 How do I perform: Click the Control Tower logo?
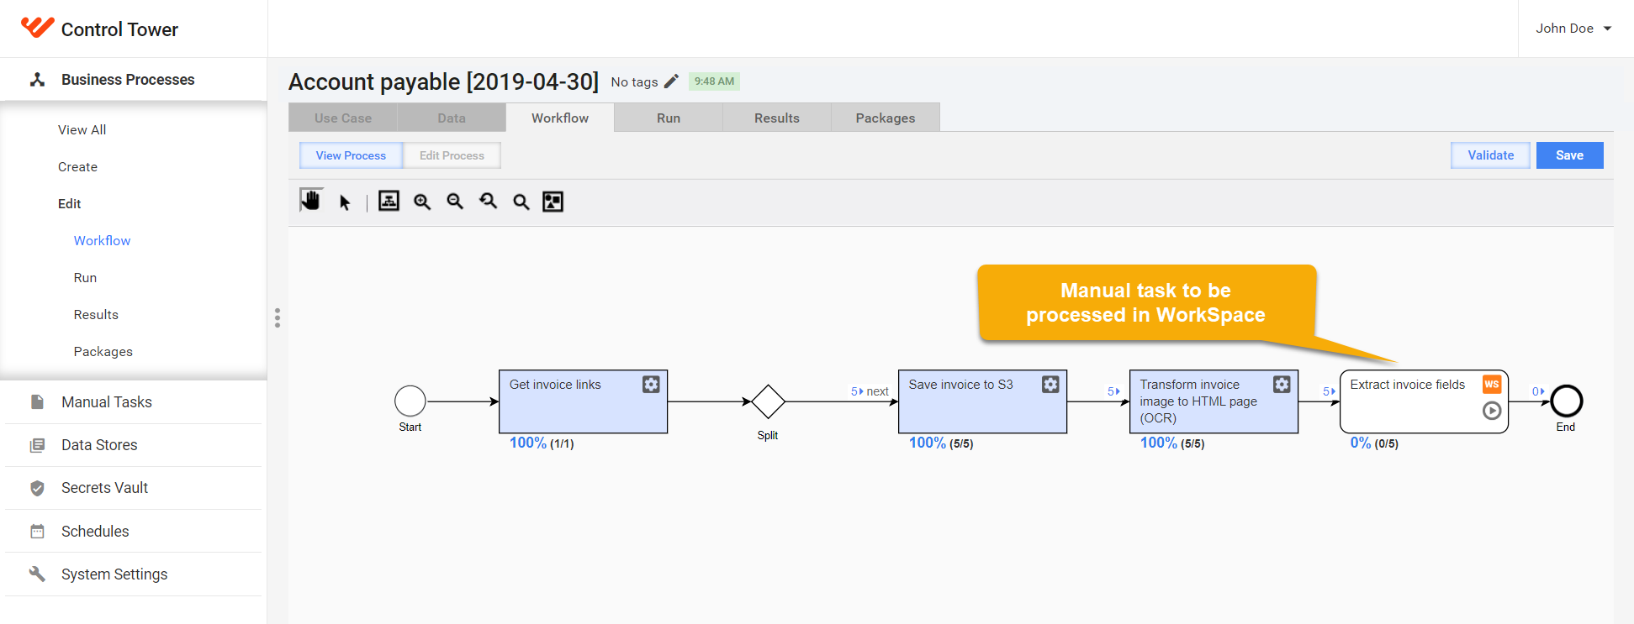pos(38,28)
